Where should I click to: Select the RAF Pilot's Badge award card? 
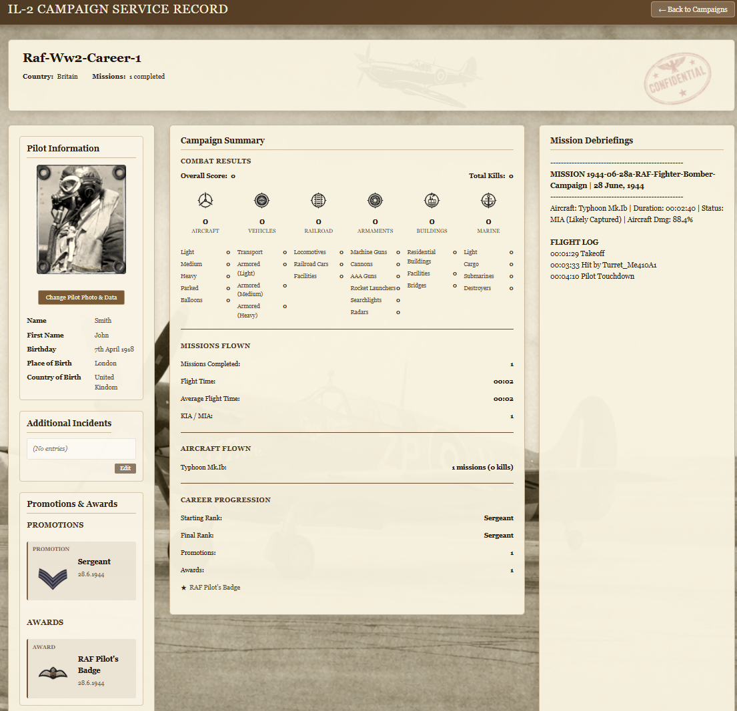click(81, 668)
